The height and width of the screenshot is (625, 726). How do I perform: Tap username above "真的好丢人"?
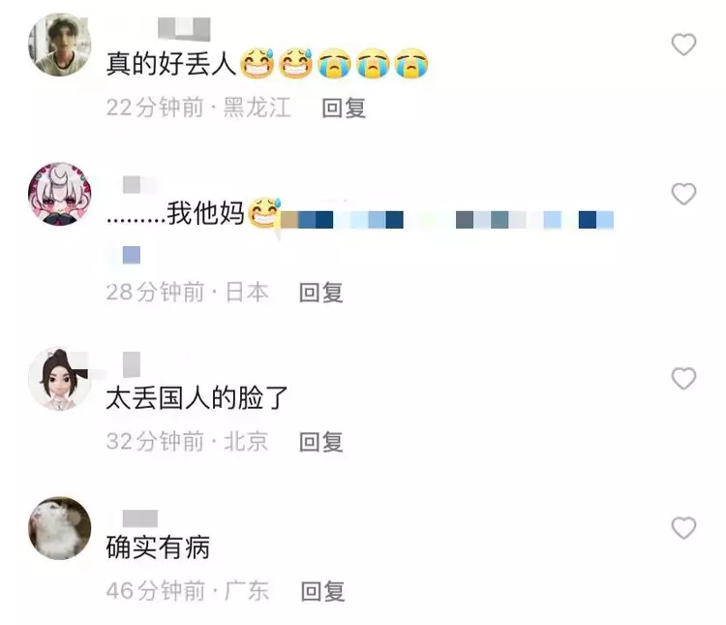pyautogui.click(x=184, y=29)
